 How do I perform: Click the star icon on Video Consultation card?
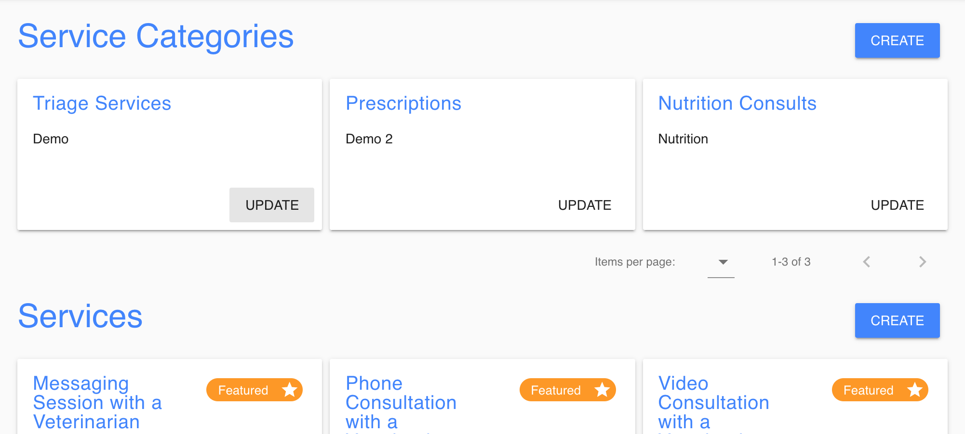(914, 390)
